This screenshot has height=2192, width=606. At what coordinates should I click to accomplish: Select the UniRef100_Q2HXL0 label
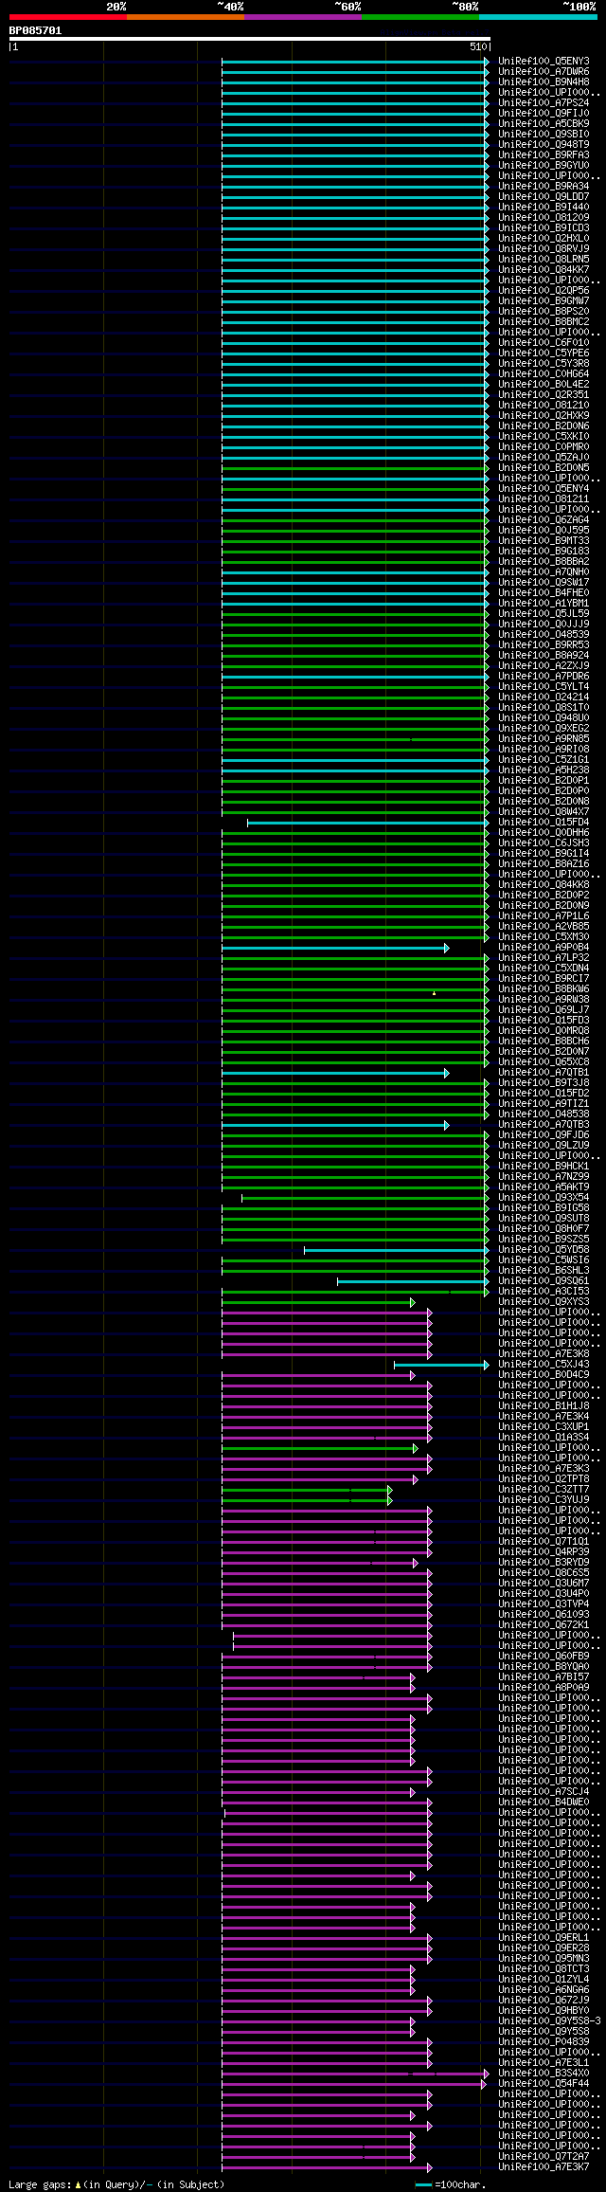[x=544, y=239]
